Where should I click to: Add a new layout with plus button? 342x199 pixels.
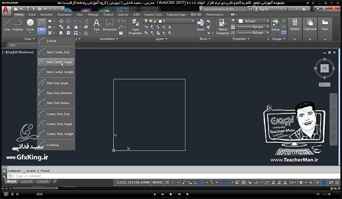click(55, 181)
